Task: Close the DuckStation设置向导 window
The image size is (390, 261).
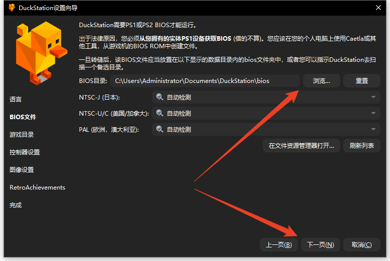Action: (378, 8)
